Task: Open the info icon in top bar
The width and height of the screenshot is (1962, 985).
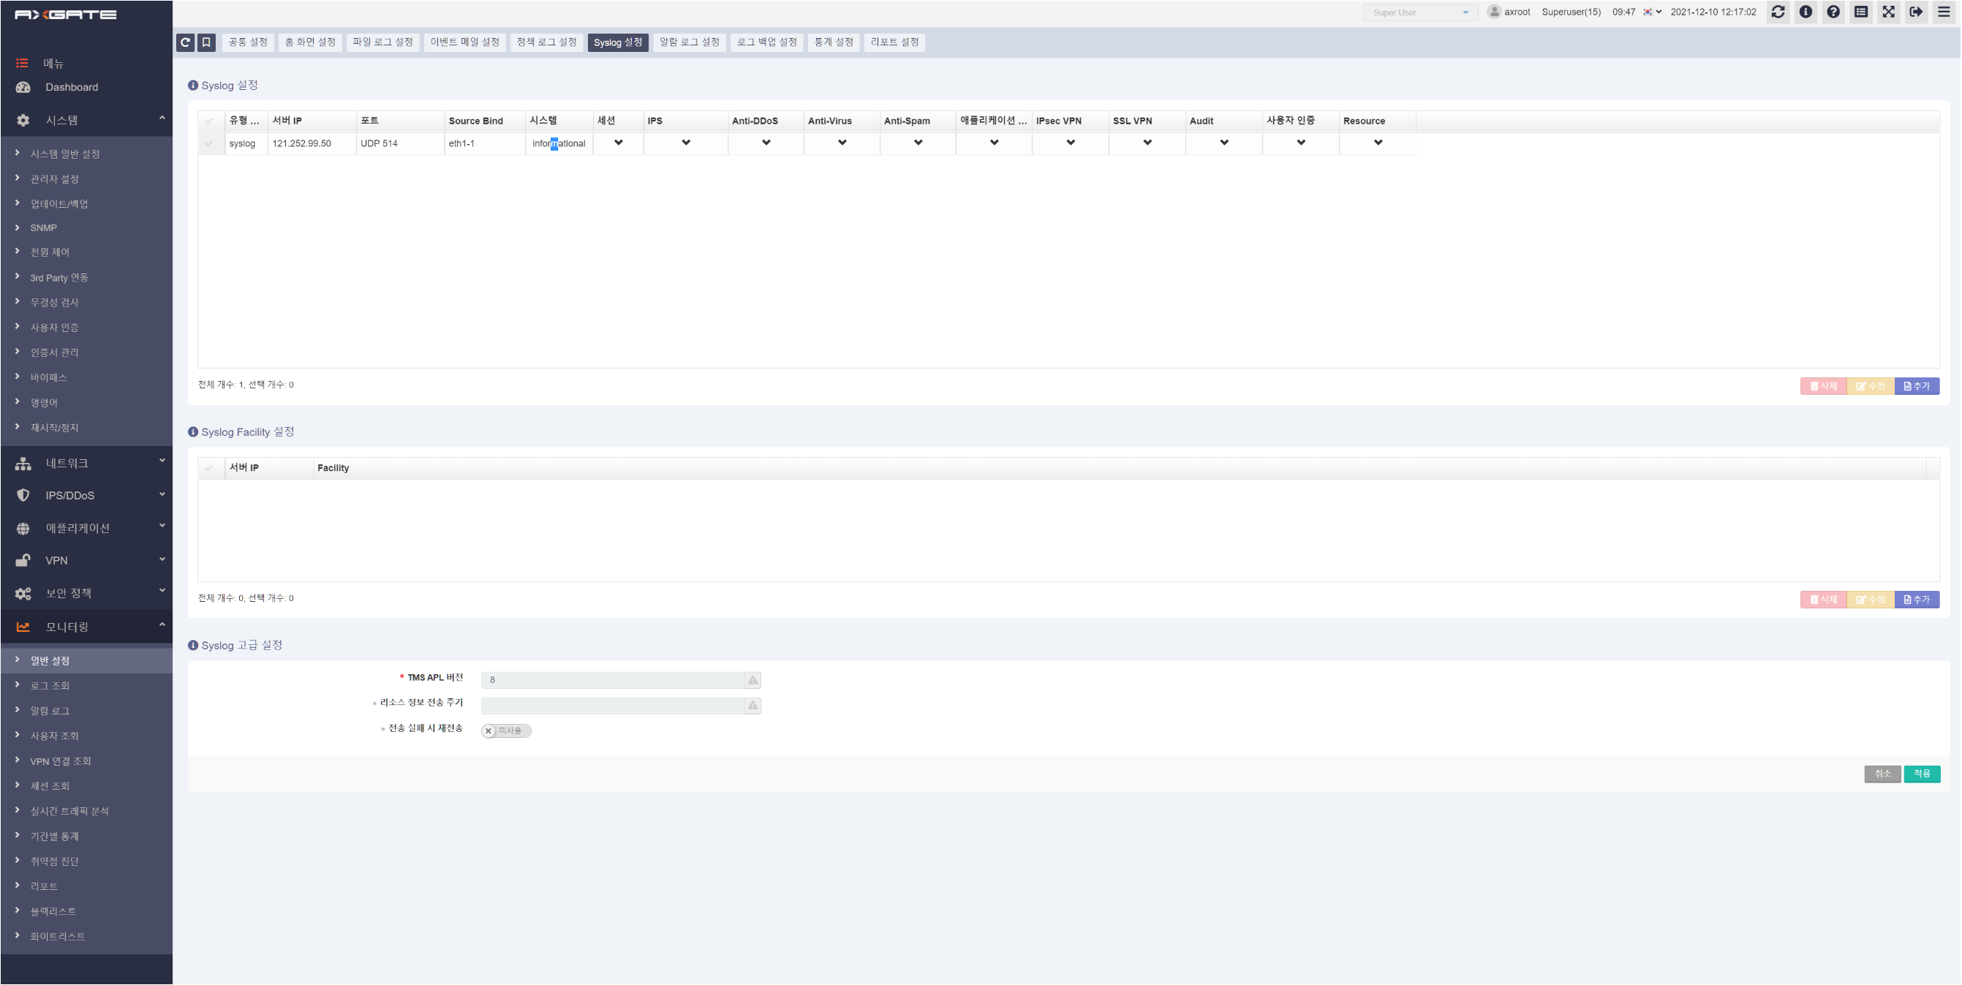Action: 1805,12
